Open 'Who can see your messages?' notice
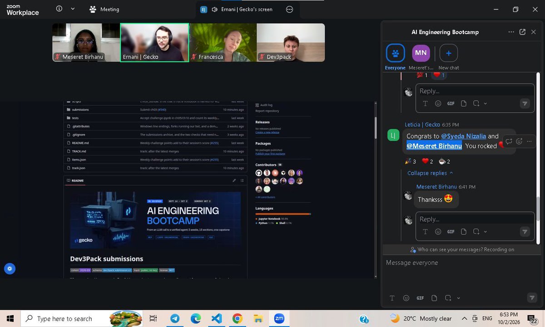Viewport: 545px width, 327px height. coord(462,249)
